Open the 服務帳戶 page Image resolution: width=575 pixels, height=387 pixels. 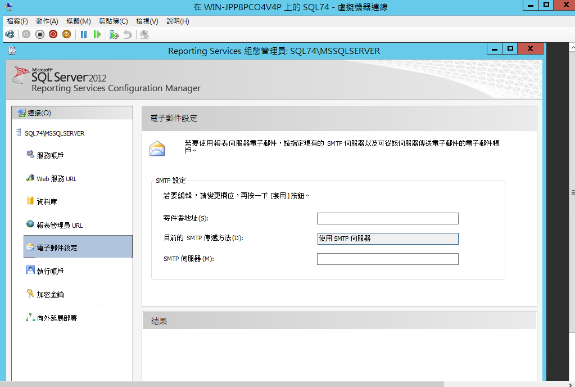coord(50,156)
